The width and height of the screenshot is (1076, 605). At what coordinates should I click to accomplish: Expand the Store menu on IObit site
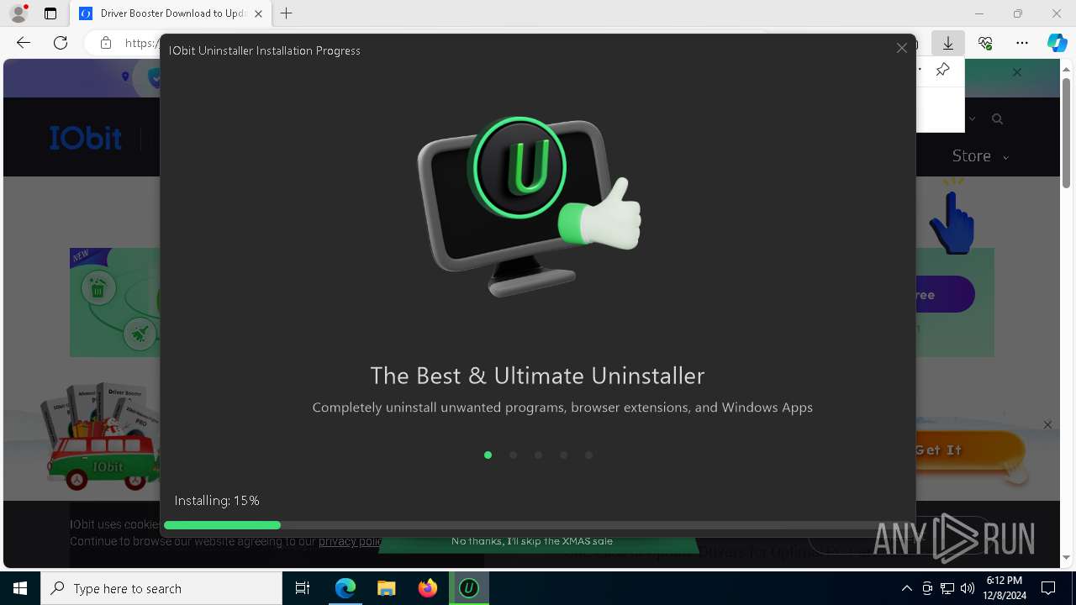tap(979, 156)
